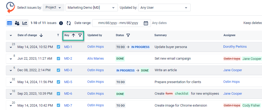The width and height of the screenshot is (262, 110).
Task: Open the calendar icon in date range
Action: coord(146,23)
